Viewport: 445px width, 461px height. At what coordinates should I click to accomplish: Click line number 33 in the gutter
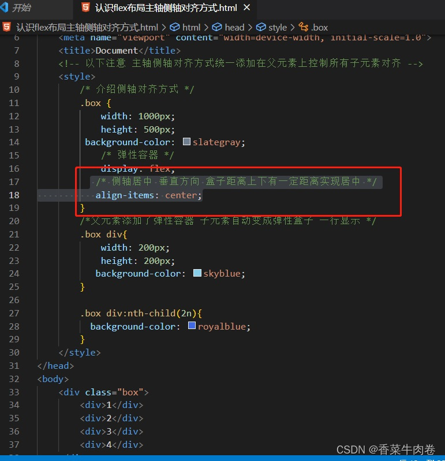[14, 392]
